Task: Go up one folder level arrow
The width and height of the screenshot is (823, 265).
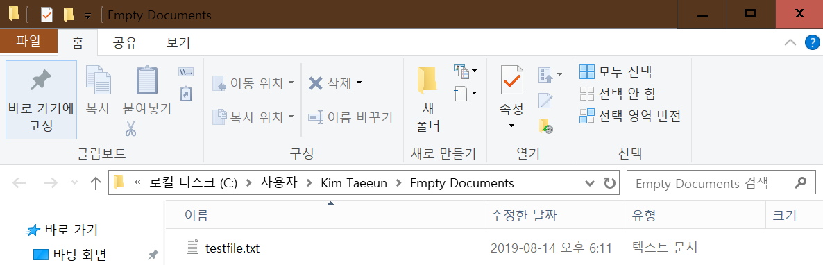Action: coord(96,183)
